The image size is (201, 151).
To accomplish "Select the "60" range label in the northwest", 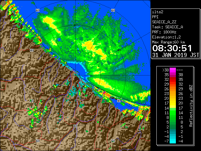I will tap(38, 10).
